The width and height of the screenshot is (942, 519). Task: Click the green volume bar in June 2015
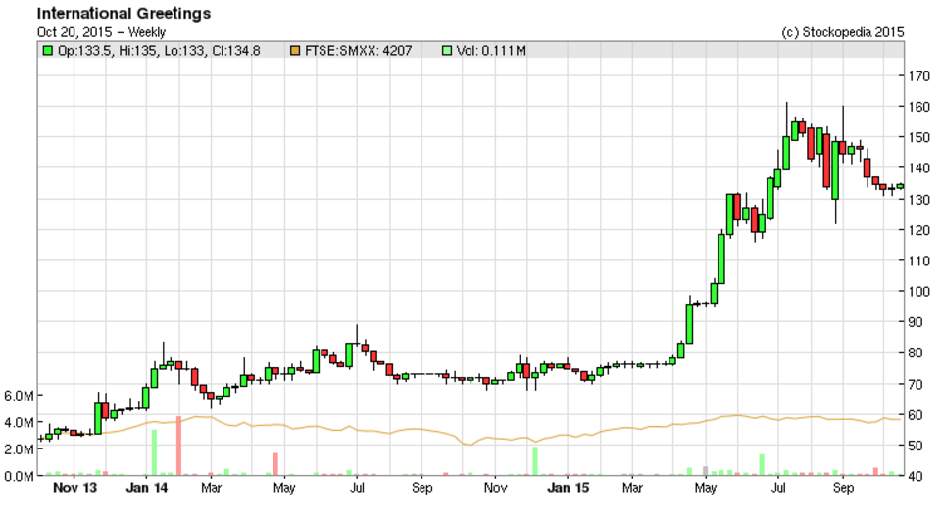762,464
